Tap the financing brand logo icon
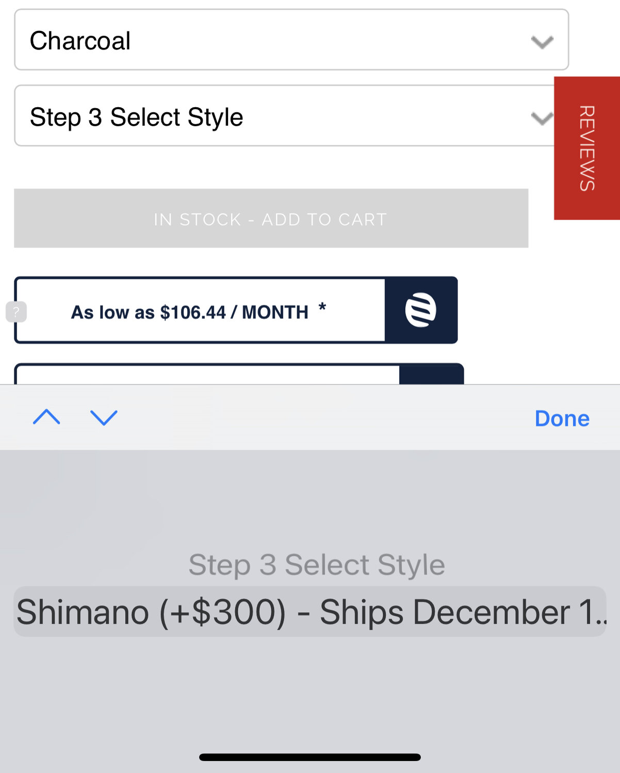This screenshot has width=620, height=773. click(421, 310)
